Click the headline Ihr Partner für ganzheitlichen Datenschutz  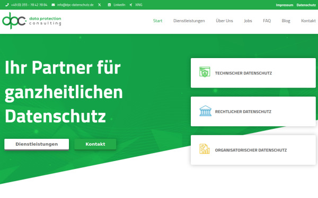64,91
